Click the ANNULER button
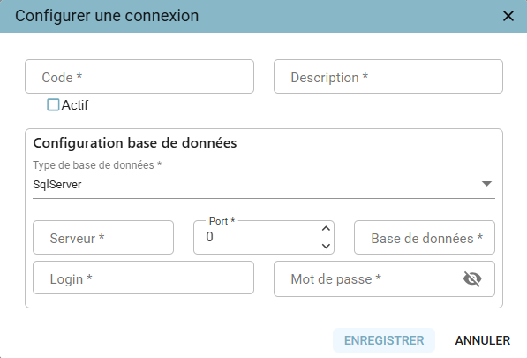527x358 pixels. 483,340
